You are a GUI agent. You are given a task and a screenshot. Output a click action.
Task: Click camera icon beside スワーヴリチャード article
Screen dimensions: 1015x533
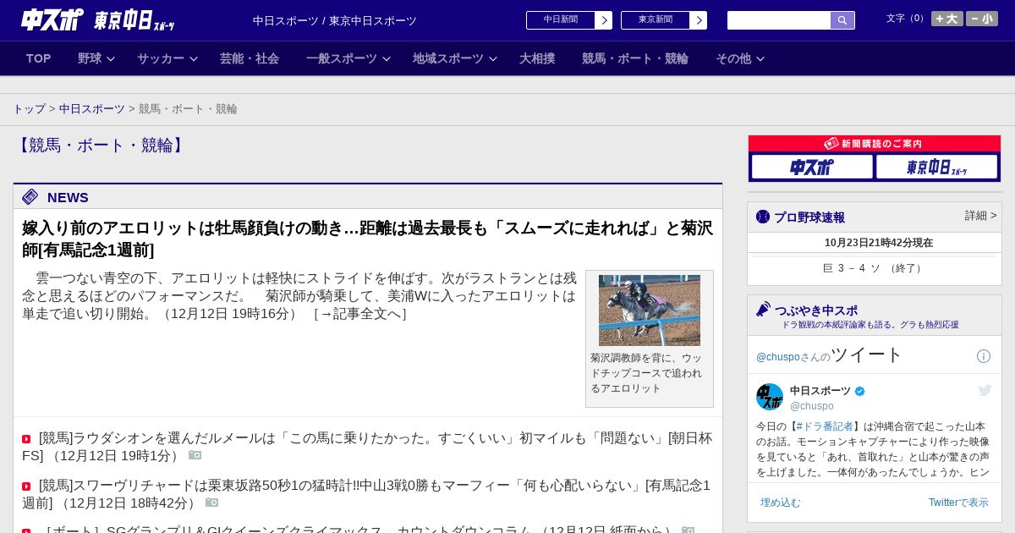click(x=212, y=503)
